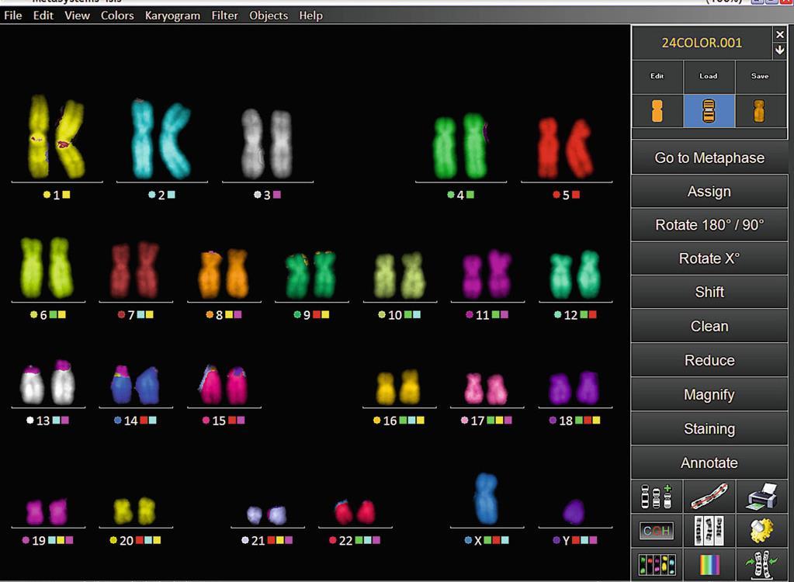The height and width of the screenshot is (582, 794).
Task: Open the Karyogram menu
Action: 172,16
